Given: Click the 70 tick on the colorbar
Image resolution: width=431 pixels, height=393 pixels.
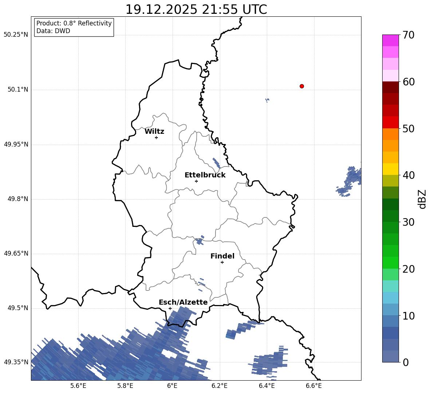Looking at the screenshot, I should 408,35.
